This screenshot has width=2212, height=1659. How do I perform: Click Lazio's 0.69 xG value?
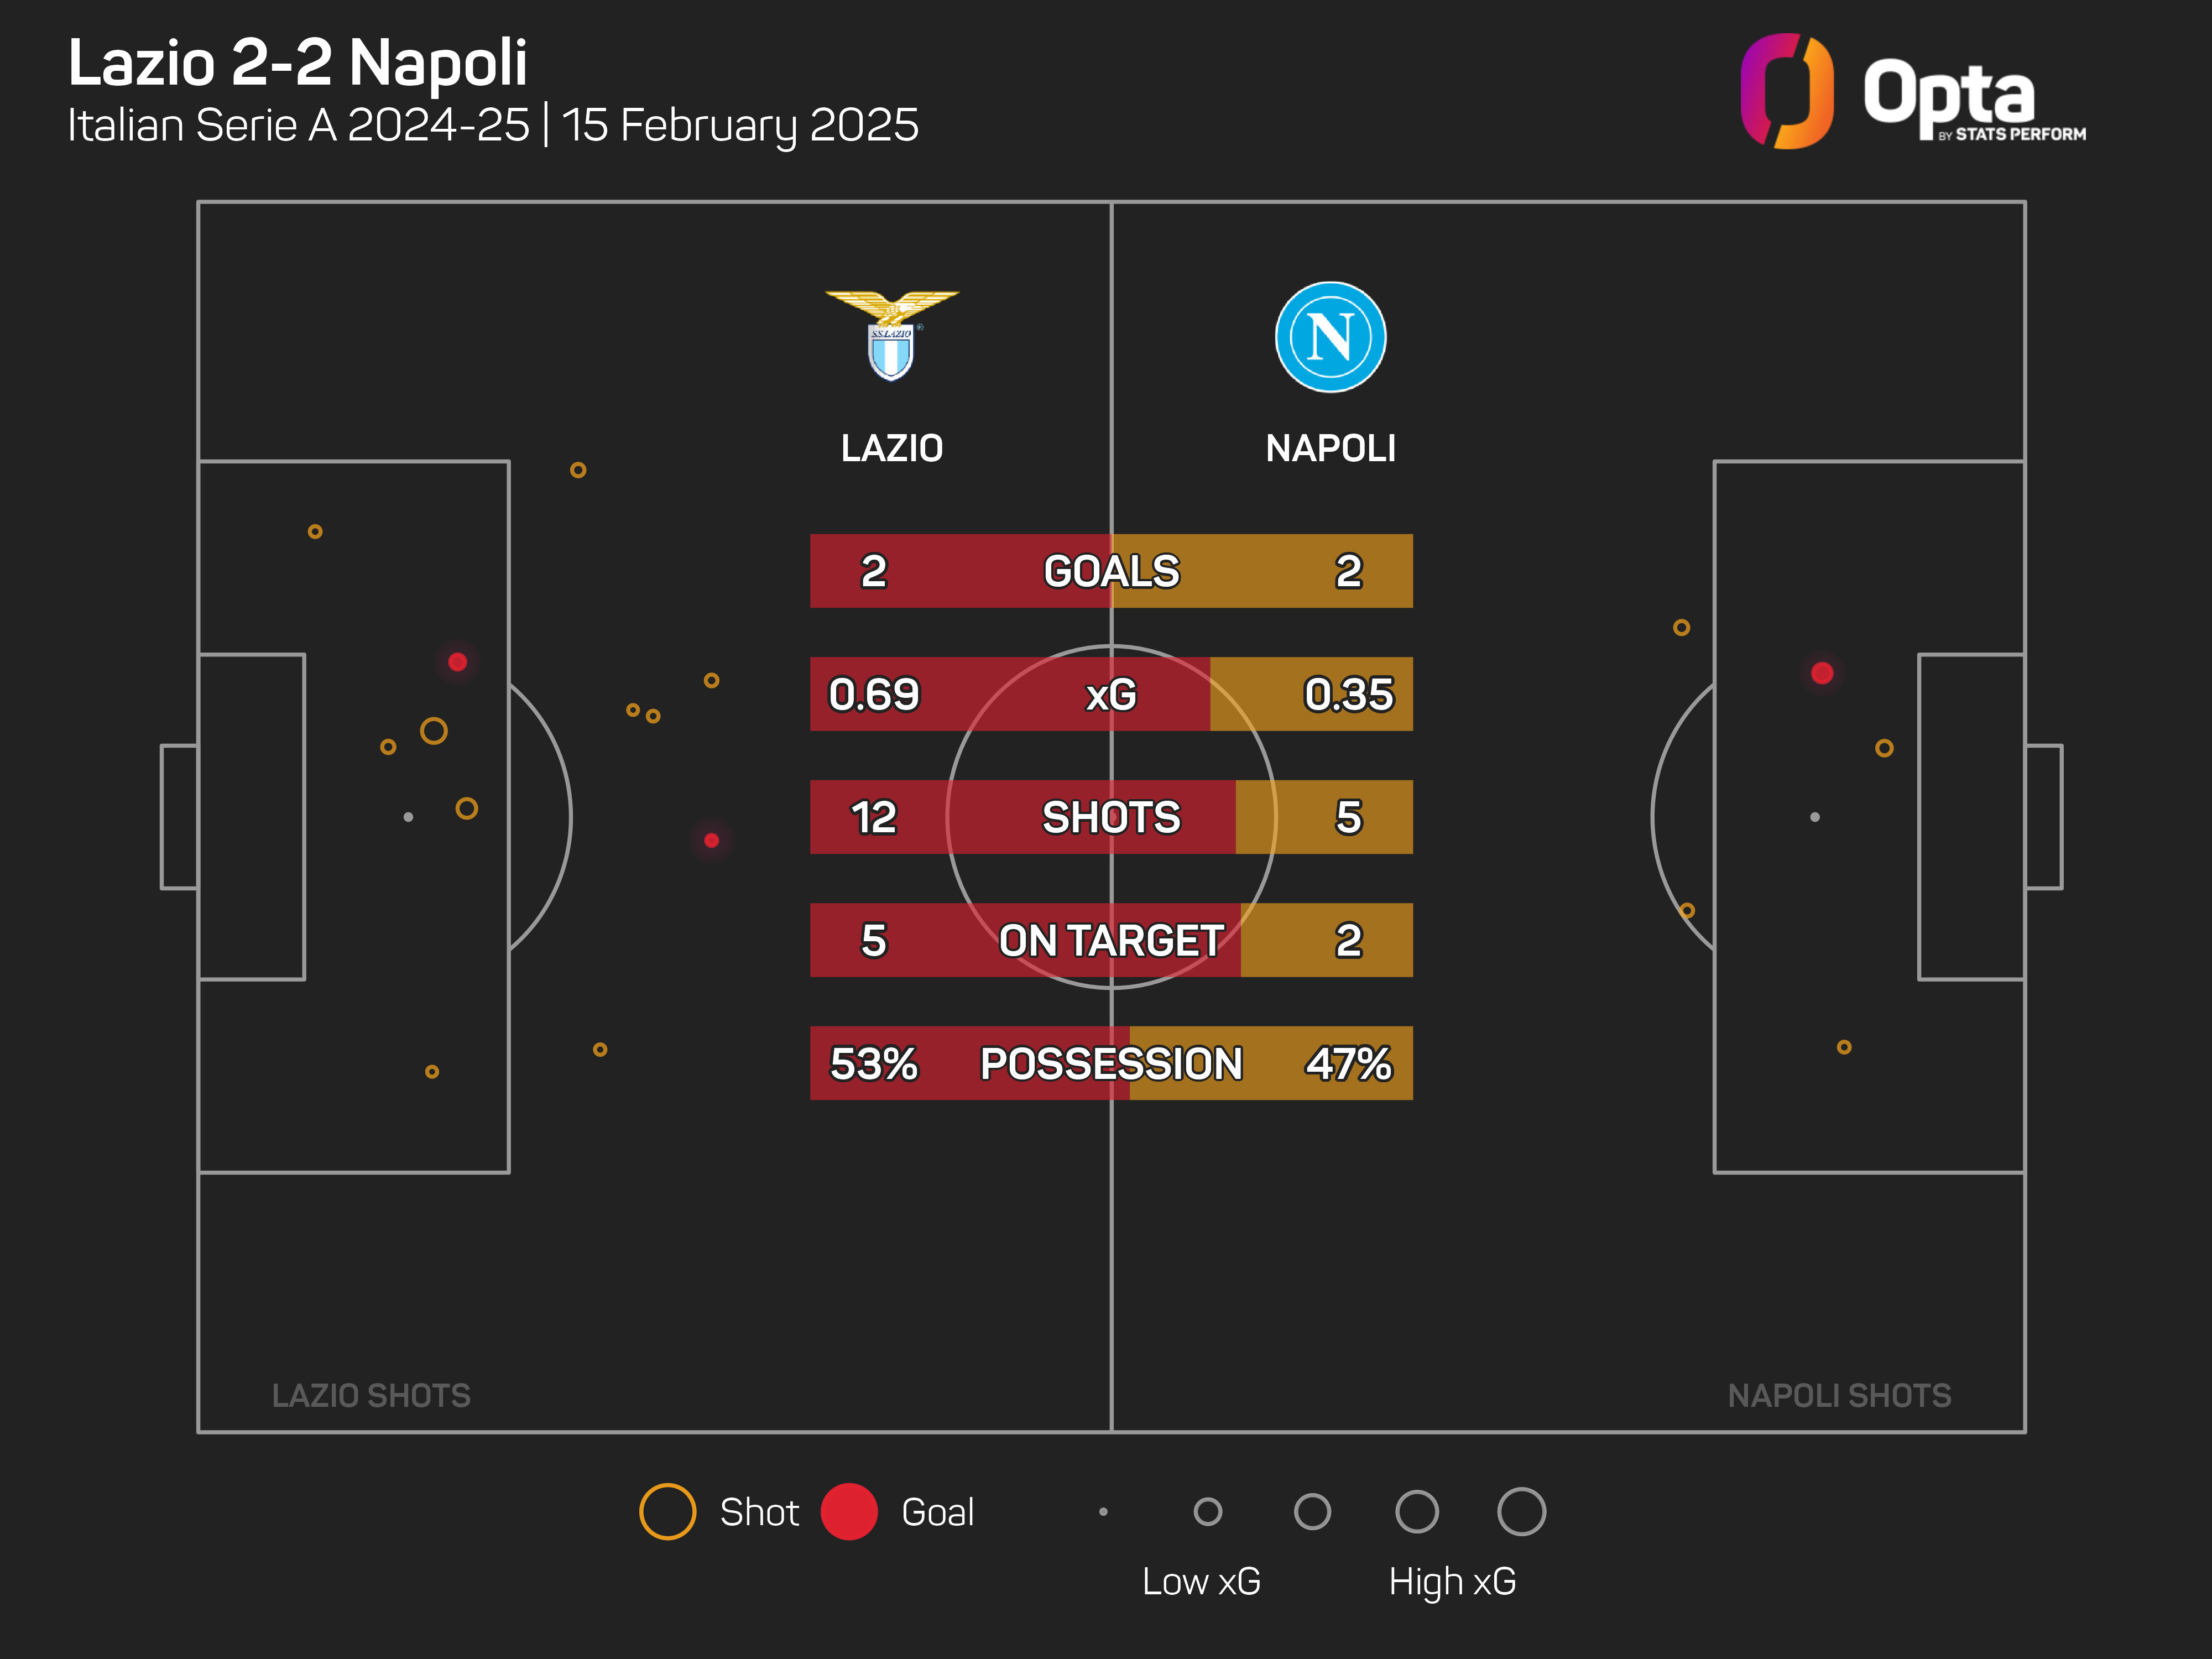(873, 694)
